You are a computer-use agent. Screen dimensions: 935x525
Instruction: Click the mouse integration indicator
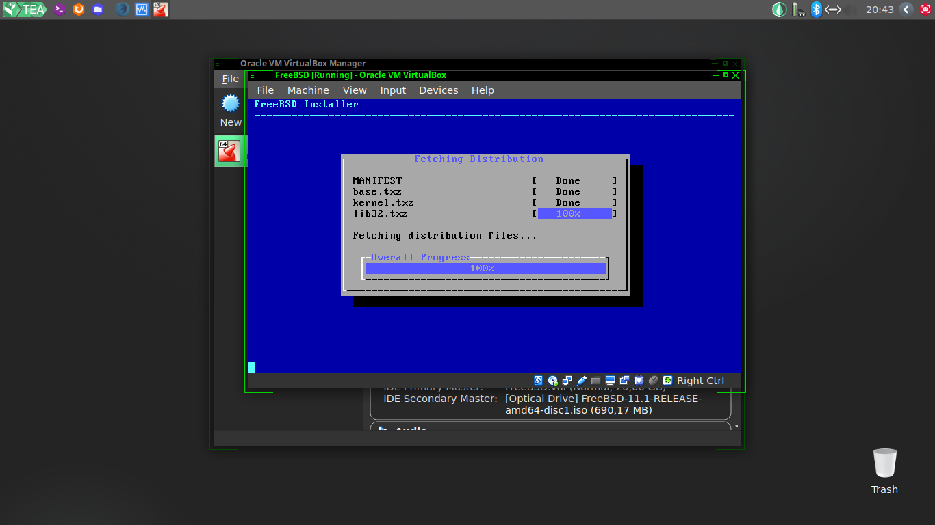coord(653,381)
